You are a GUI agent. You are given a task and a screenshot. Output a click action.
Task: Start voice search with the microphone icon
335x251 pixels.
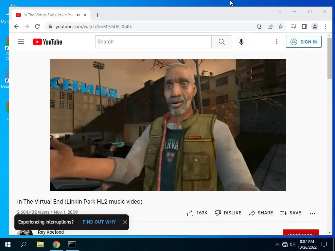(241, 42)
